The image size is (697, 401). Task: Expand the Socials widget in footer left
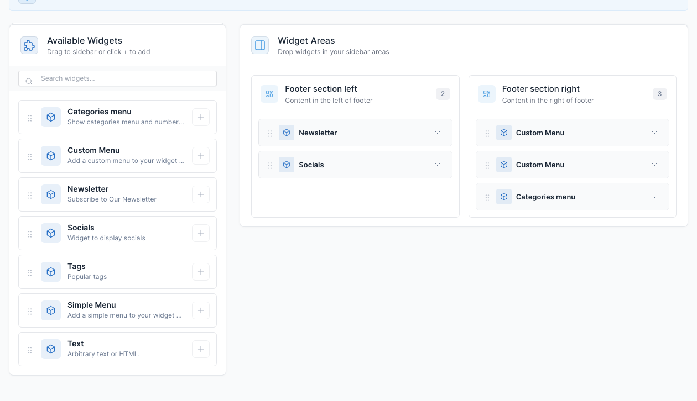(438, 165)
